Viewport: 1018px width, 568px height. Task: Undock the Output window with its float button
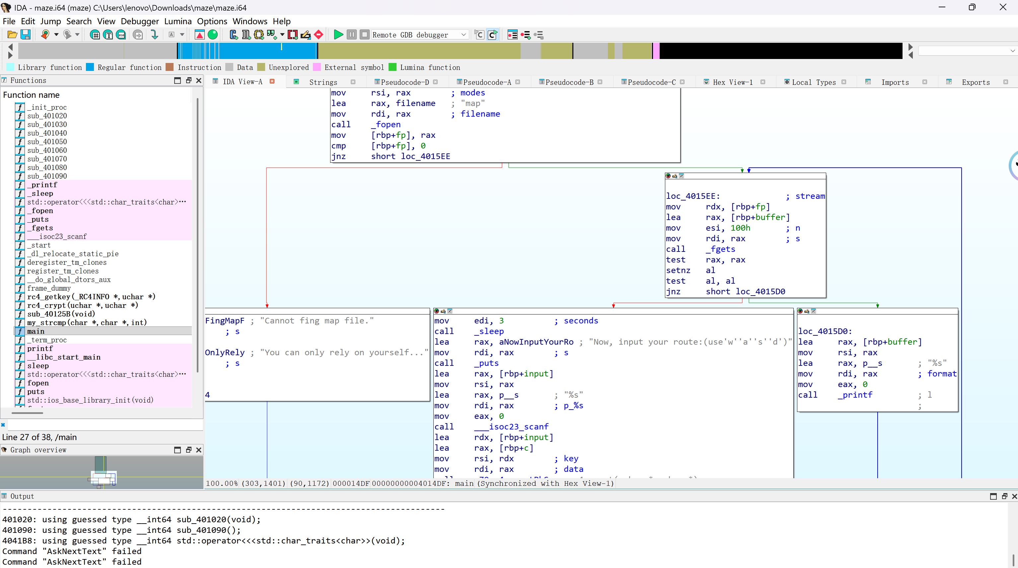point(1005,496)
